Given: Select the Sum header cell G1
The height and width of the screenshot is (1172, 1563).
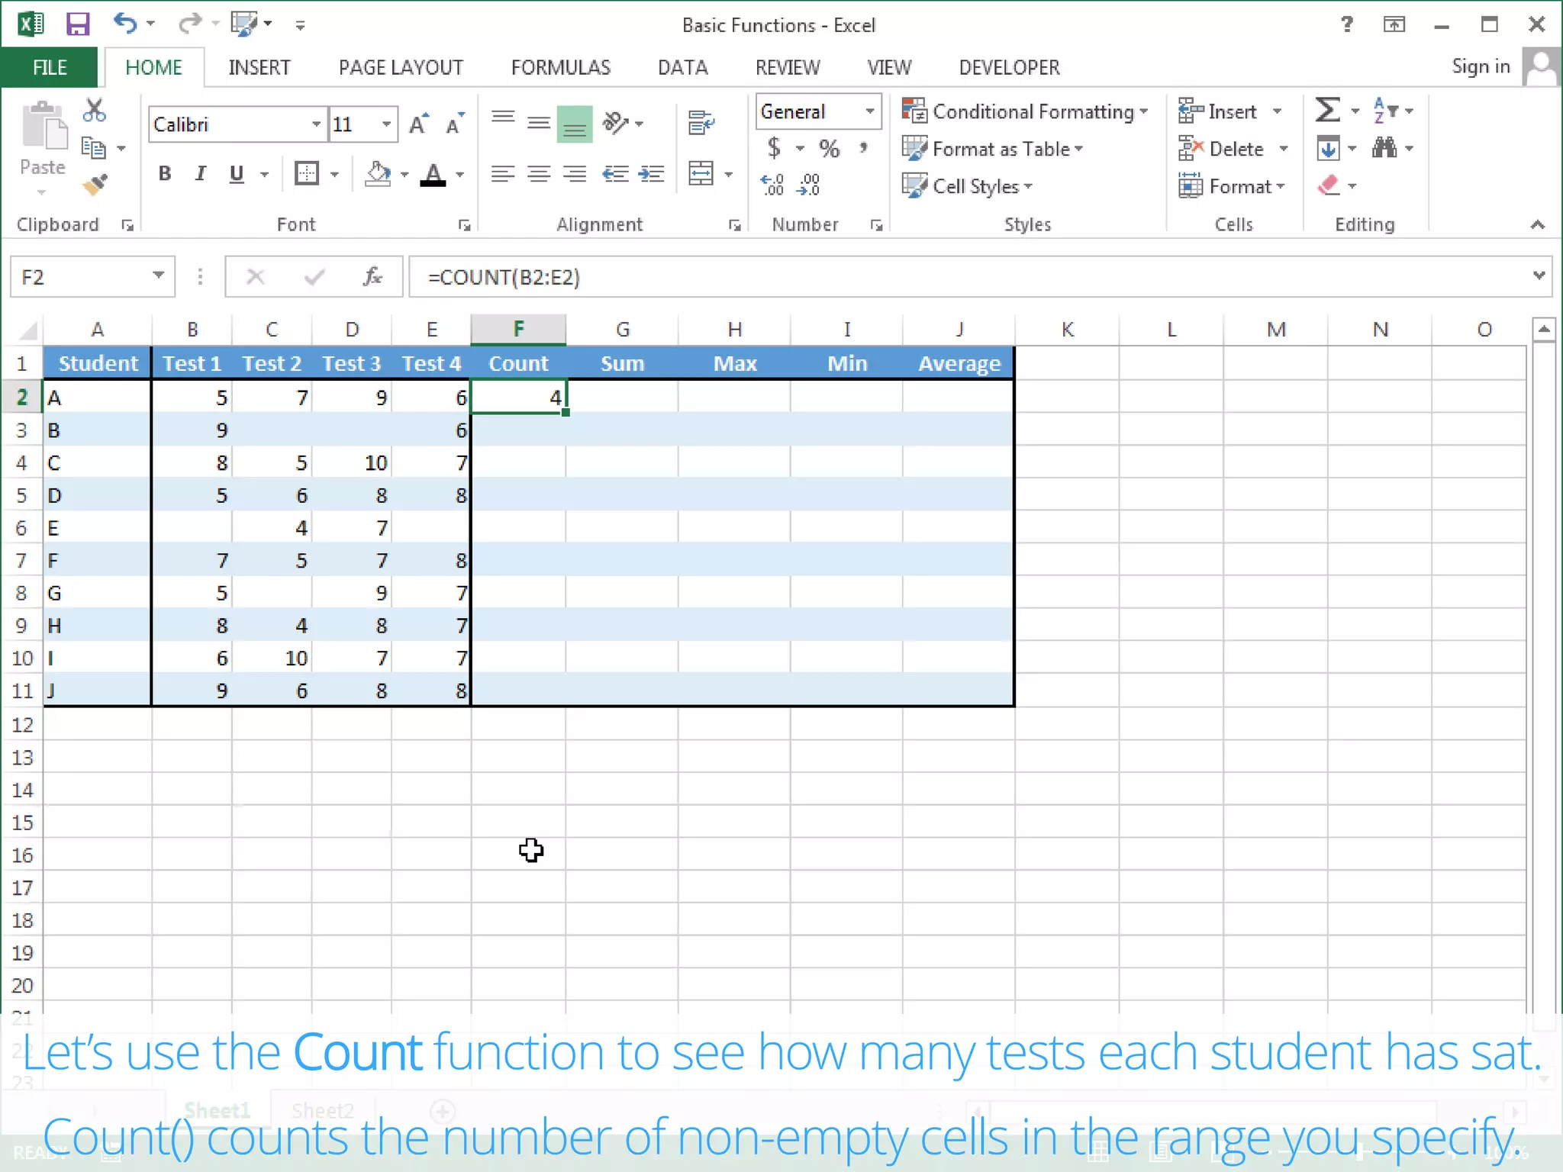Looking at the screenshot, I should pyautogui.click(x=622, y=363).
